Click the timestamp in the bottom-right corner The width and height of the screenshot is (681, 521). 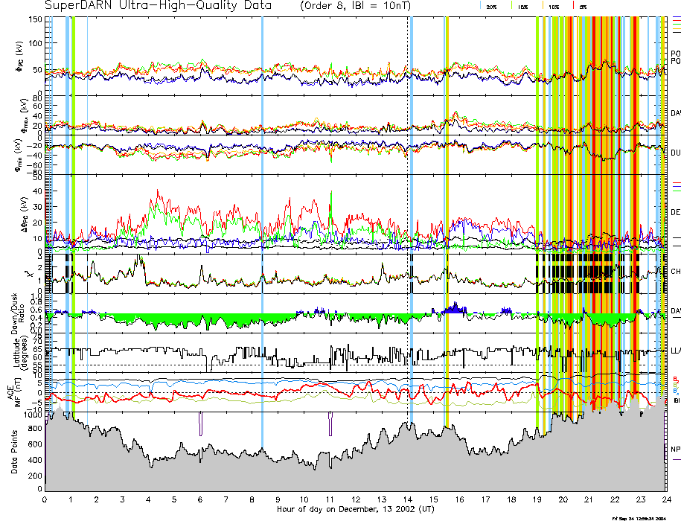coord(645,517)
